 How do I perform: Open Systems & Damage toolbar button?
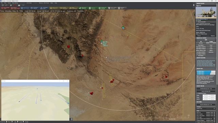point(103,8)
